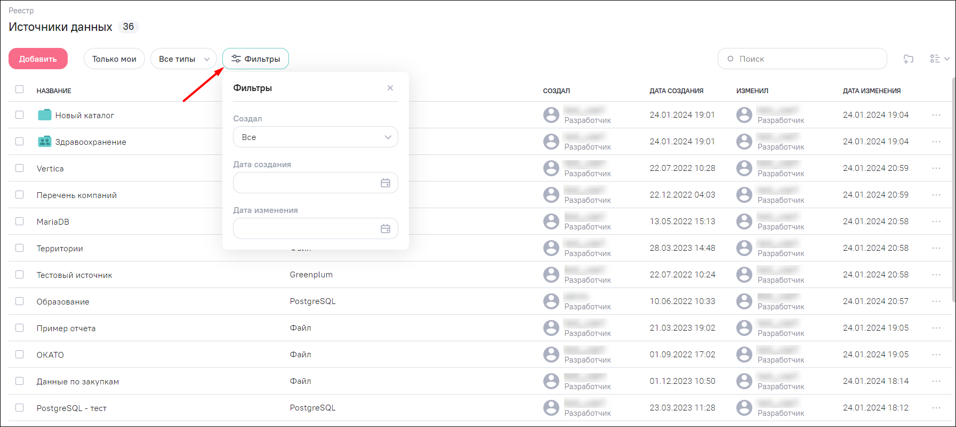
Task: Sort by ДАТА СОЗДАНИЯ column header
Action: 677,91
